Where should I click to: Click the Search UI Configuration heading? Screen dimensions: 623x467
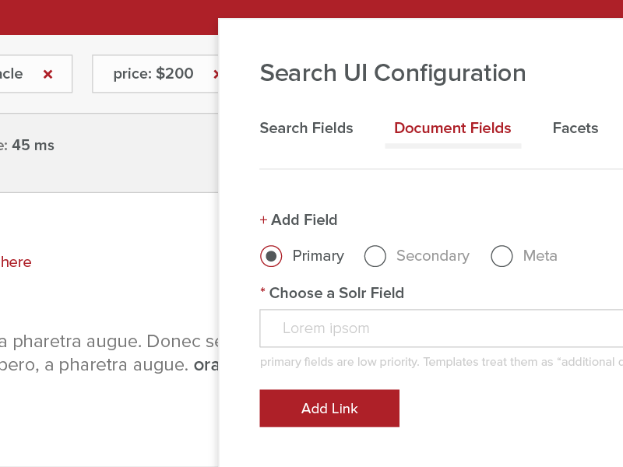click(x=392, y=72)
